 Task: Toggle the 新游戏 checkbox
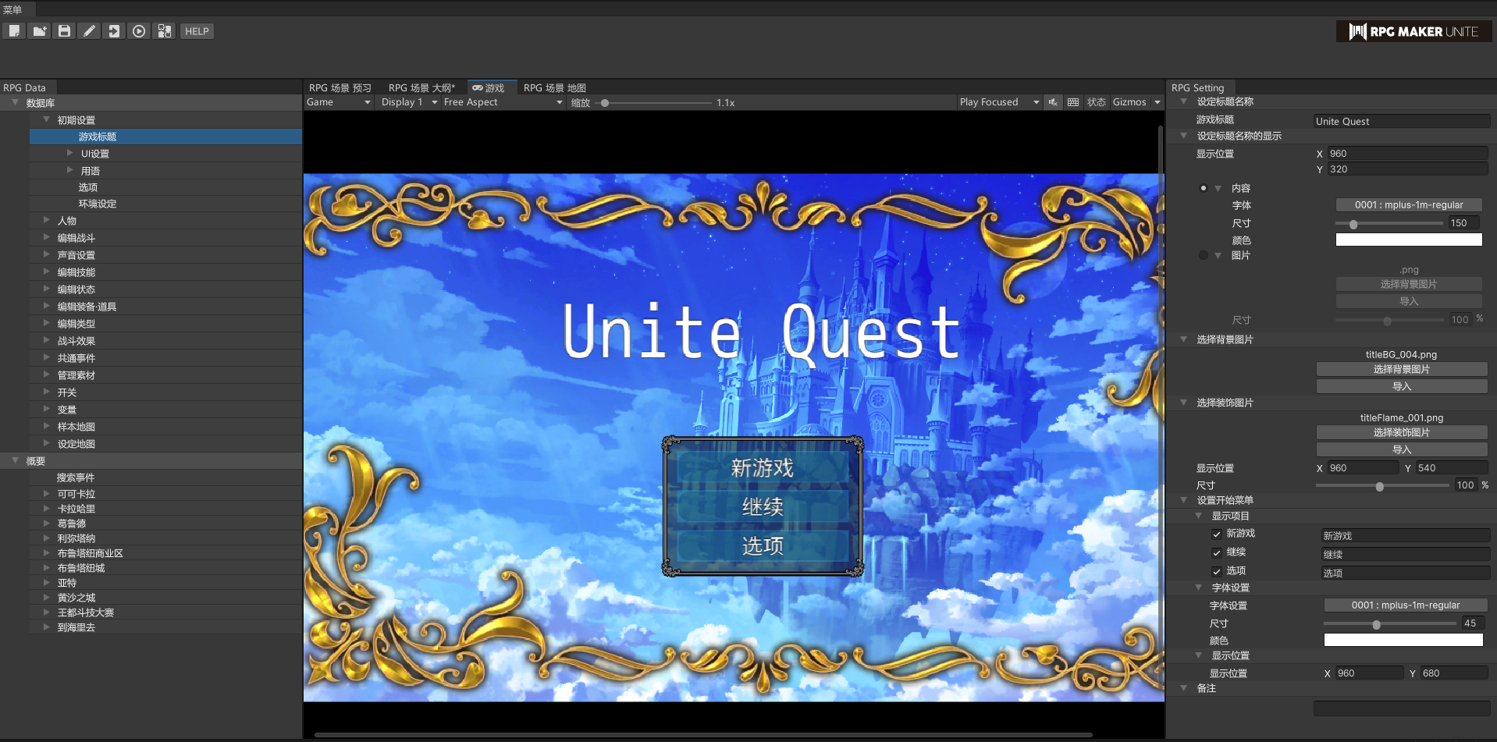pos(1216,534)
